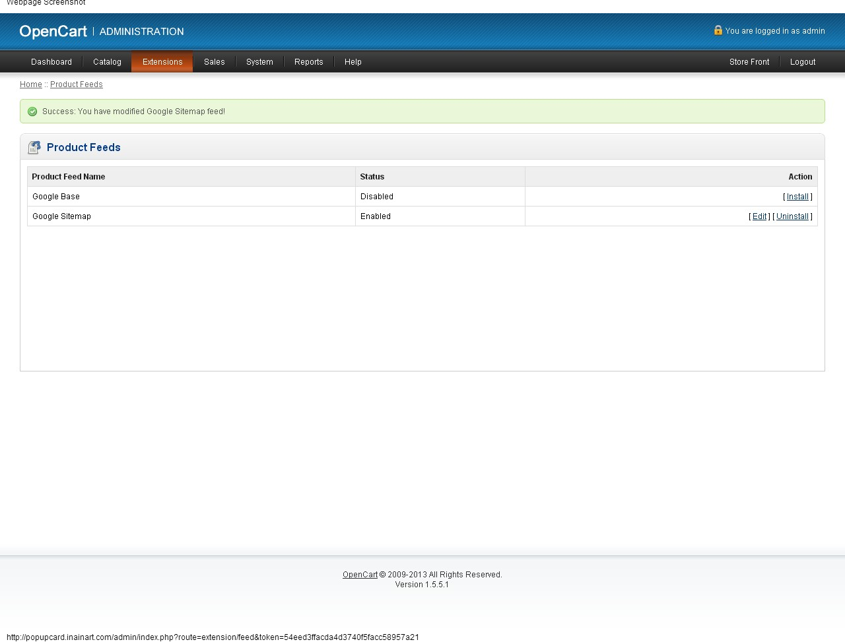Viewport: 845px width, 642px height.
Task: Click the OpenCart logo
Action: [53, 31]
